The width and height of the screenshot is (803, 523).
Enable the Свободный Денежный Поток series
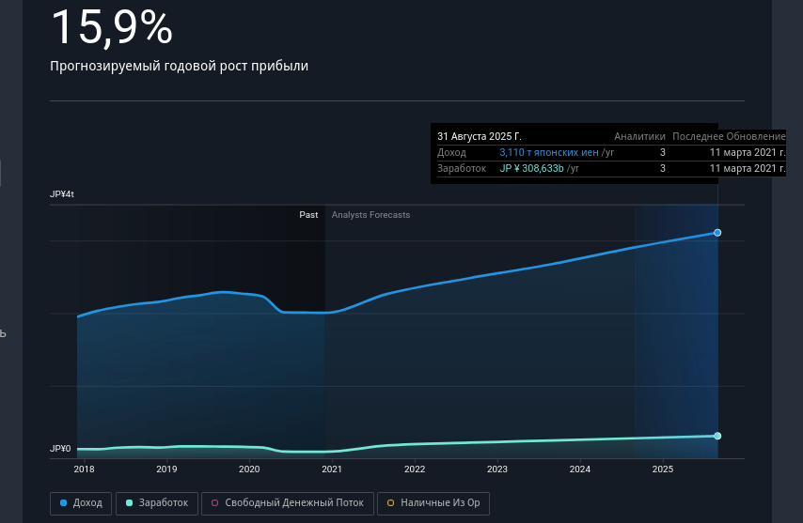point(289,503)
